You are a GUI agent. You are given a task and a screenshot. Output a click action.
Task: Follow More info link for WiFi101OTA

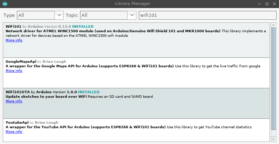(x=14, y=101)
